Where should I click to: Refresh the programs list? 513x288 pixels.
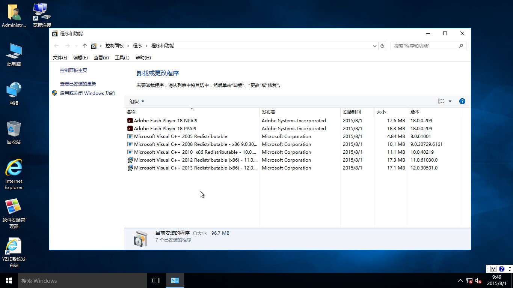382,46
